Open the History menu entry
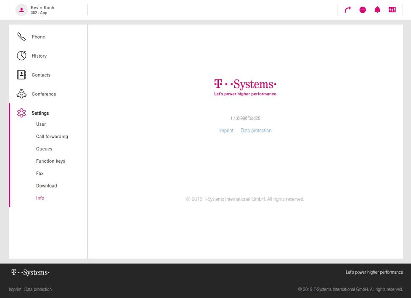Image resolution: width=411 pixels, height=298 pixels. pos(39,56)
